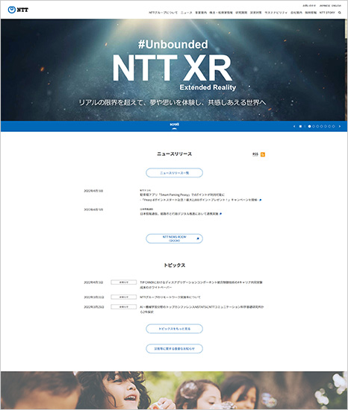The image size is (348, 410).
Task: Click the 2022年3月31日 date in topics
Action: (x=94, y=297)
